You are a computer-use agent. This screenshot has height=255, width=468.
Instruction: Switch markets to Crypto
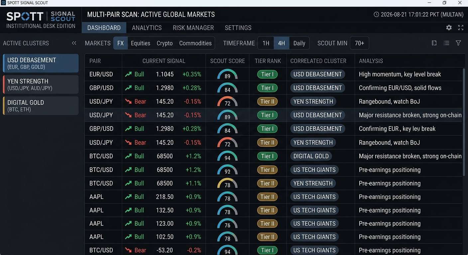(x=165, y=43)
